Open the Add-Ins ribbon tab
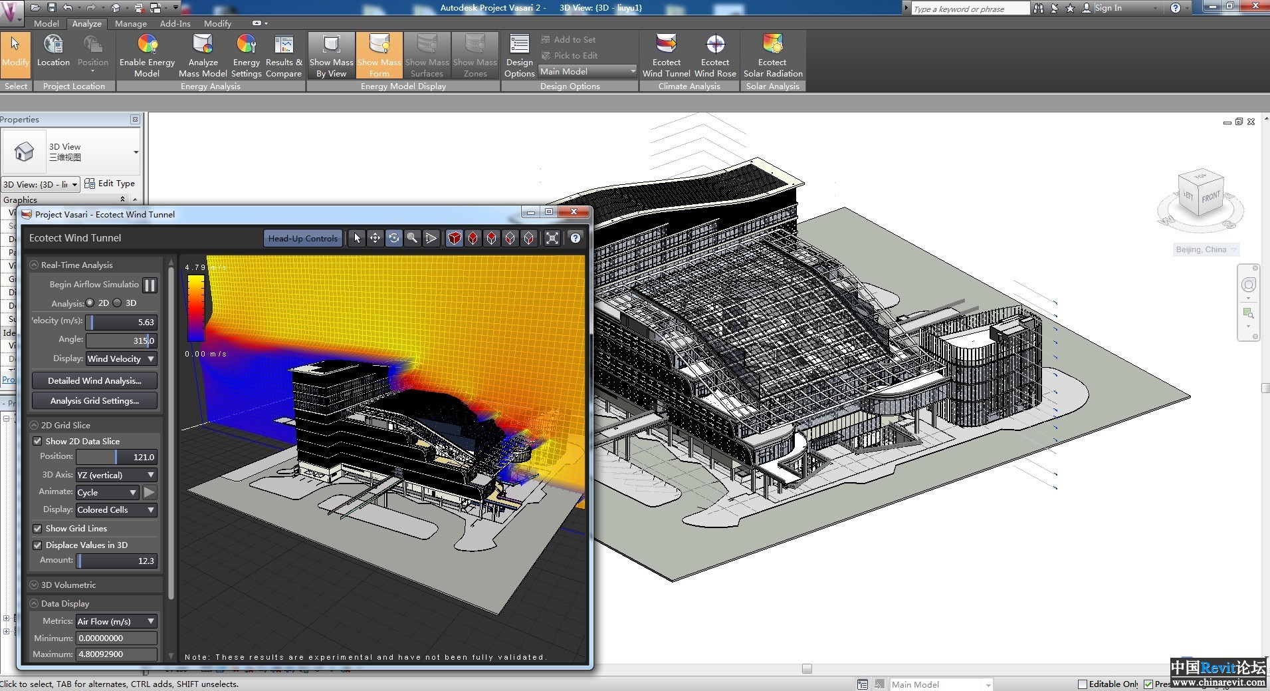The height and width of the screenshot is (691, 1270). click(175, 23)
